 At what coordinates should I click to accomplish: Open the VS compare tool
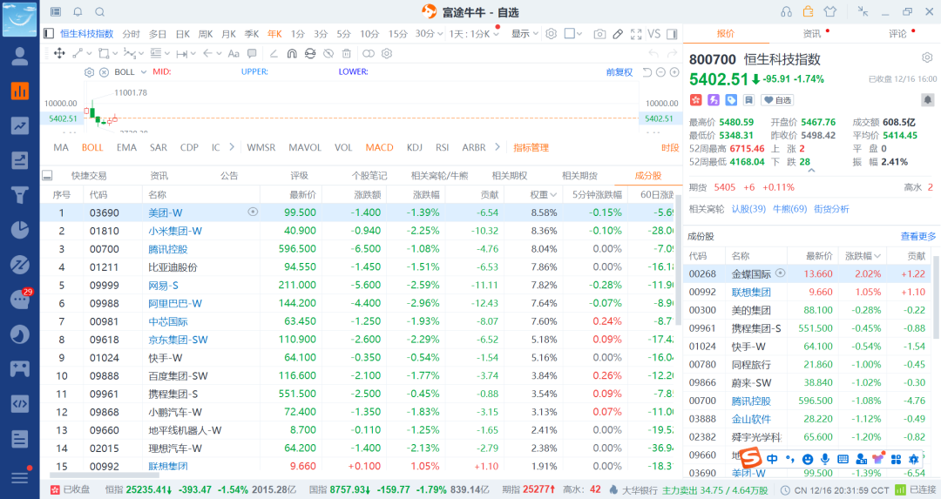[x=654, y=34]
